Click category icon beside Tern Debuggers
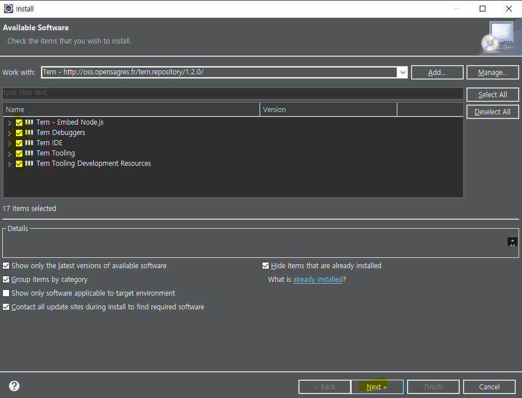The height and width of the screenshot is (398, 522). pyautogui.click(x=29, y=133)
